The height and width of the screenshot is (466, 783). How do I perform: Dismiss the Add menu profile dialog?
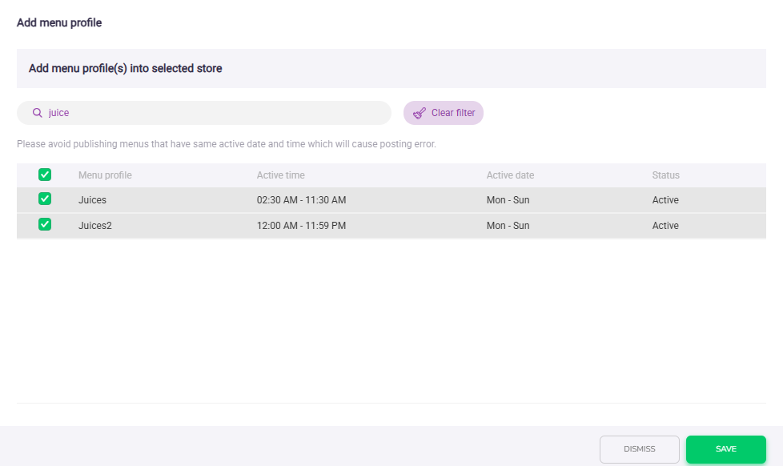pos(639,449)
